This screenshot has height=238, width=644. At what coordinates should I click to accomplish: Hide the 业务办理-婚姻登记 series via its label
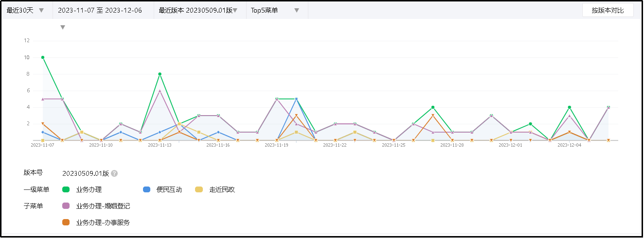tap(103, 206)
